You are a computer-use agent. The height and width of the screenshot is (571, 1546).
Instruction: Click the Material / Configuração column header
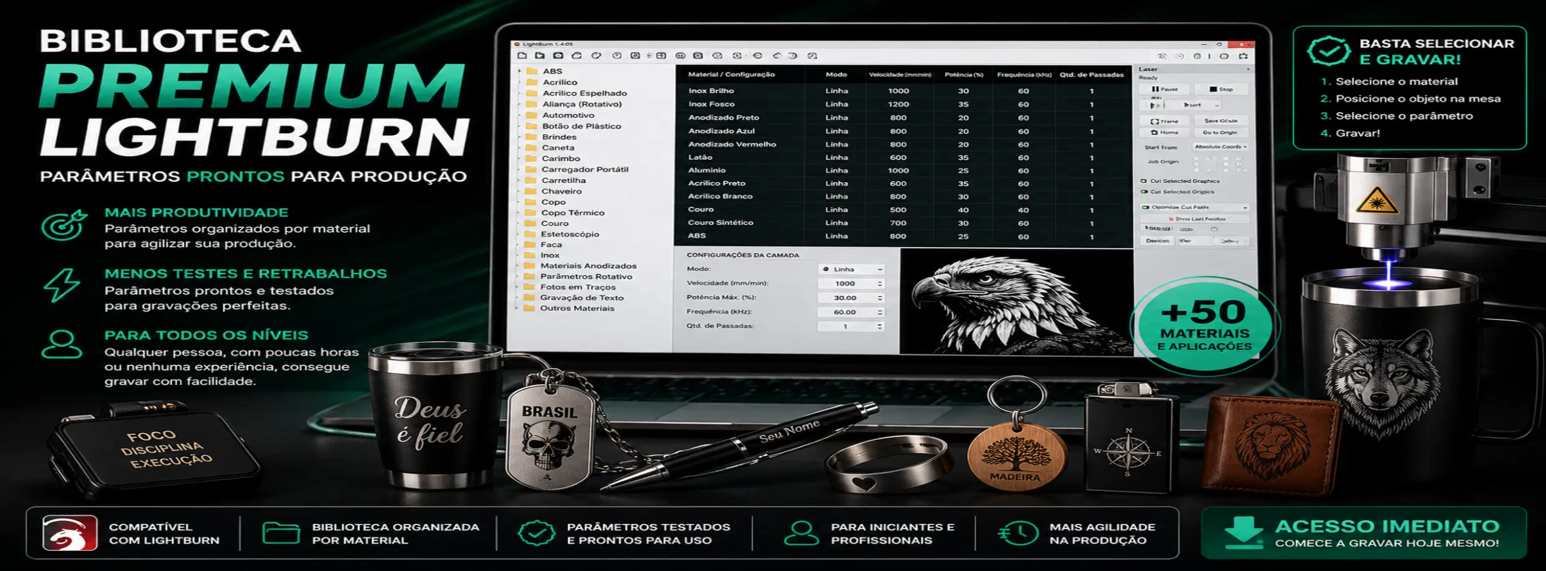pos(731,74)
